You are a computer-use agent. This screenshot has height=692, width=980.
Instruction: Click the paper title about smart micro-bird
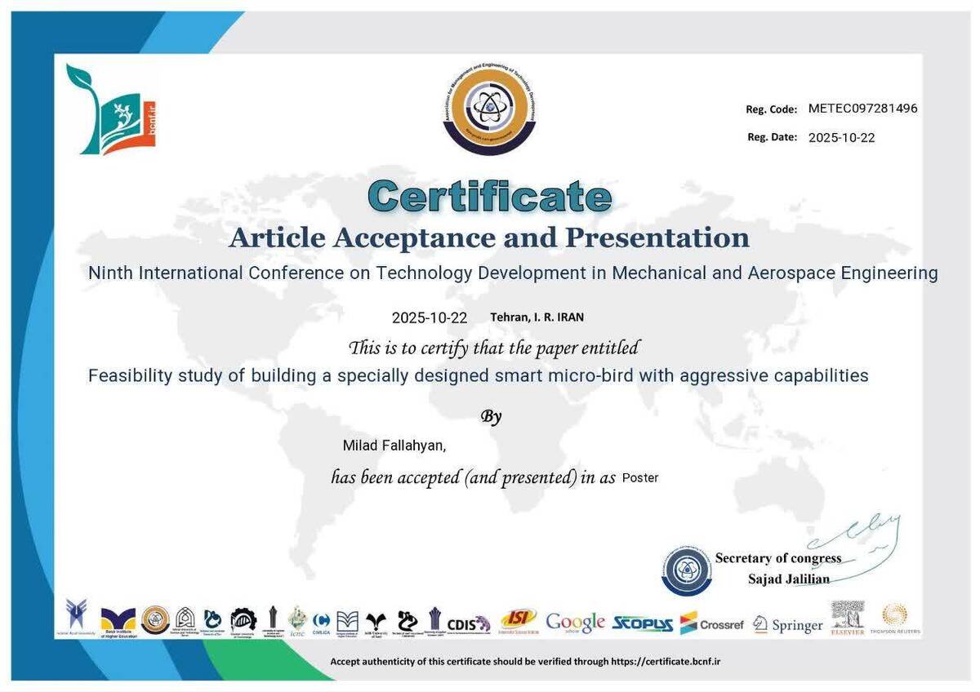[x=478, y=376]
